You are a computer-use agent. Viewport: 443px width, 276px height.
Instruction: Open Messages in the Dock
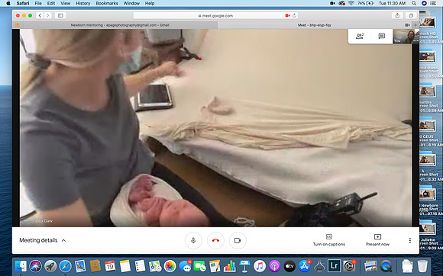pyautogui.click(x=185, y=266)
